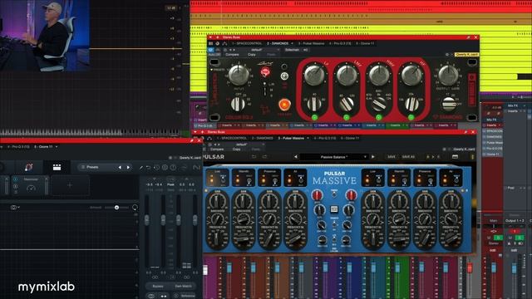Click the red round logo icon on Diamonds plugin
This screenshot has height=299, width=532.
coord(265,72)
